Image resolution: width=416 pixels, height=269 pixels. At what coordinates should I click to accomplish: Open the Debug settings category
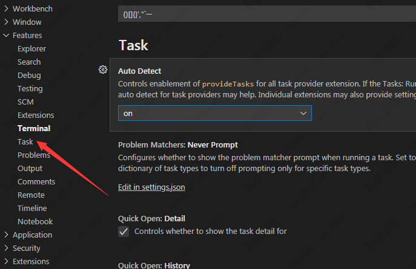[29, 76]
